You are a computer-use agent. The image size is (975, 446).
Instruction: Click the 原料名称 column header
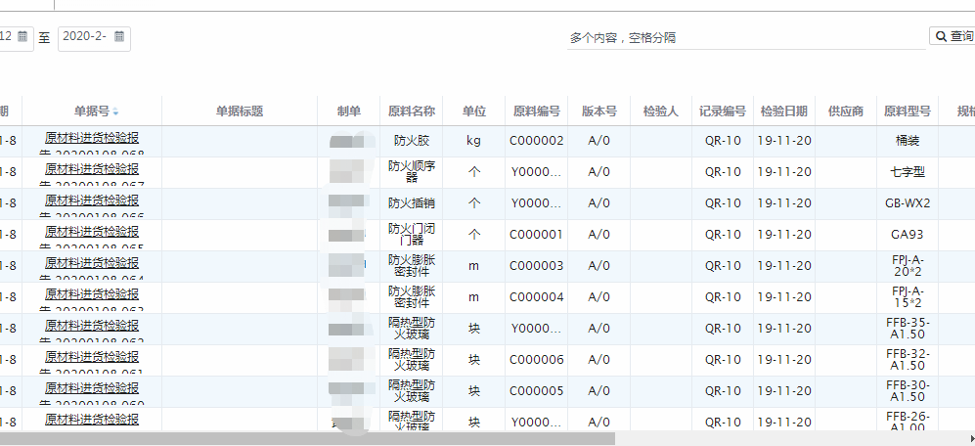coord(412,111)
